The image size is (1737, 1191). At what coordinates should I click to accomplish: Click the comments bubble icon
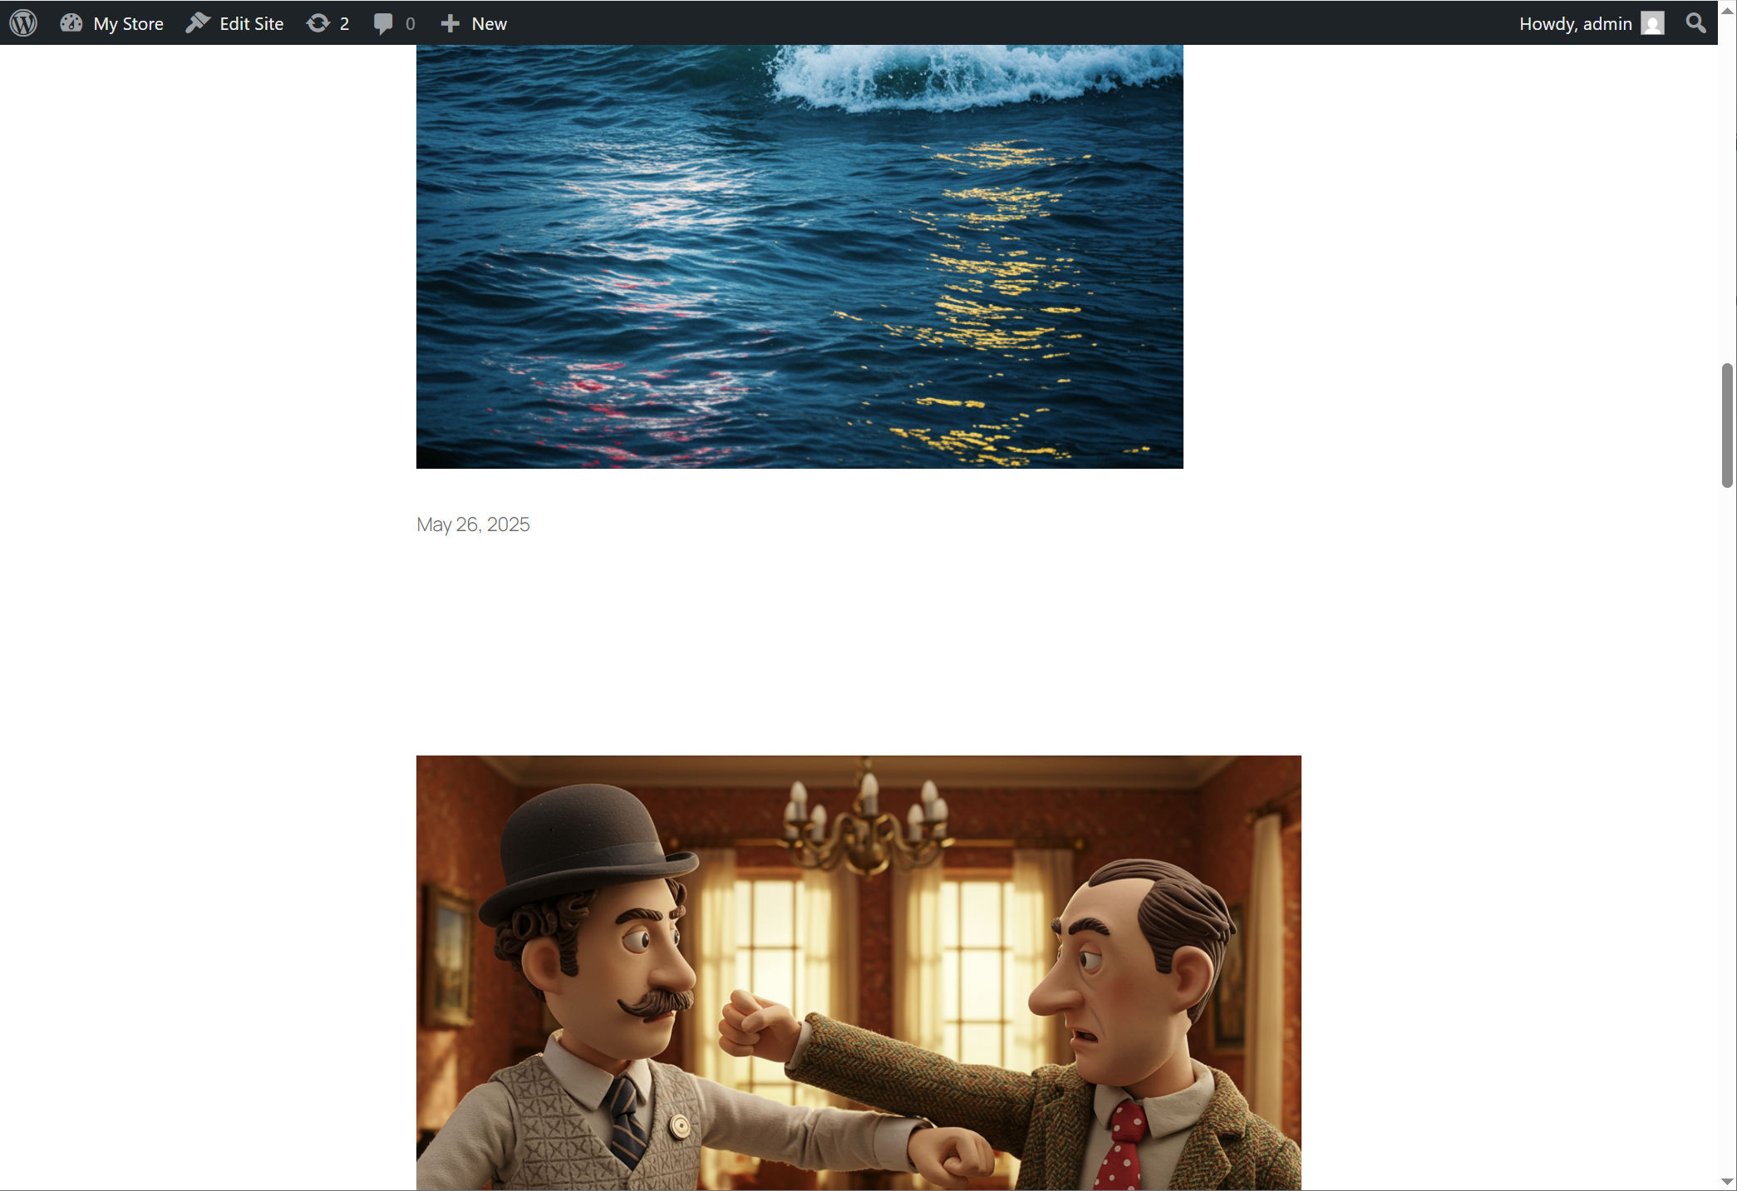pos(383,22)
